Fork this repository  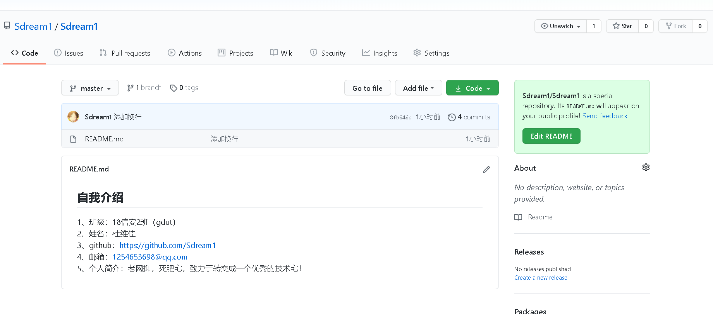pos(676,26)
